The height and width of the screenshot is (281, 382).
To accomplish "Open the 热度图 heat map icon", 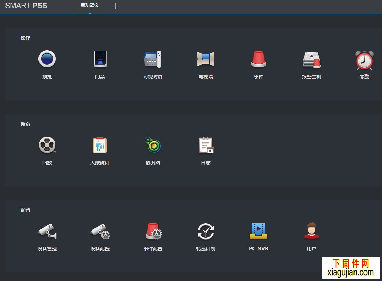I will click(x=153, y=144).
